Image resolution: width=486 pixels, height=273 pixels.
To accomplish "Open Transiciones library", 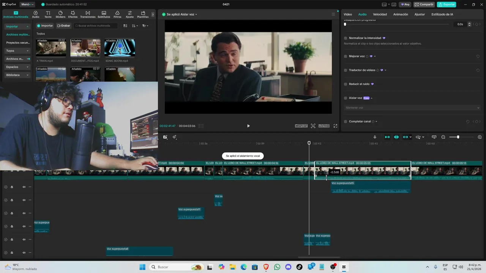I will (x=88, y=14).
